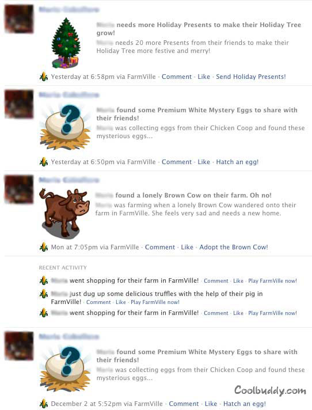Click the corn icon next to the truffles activity
The height and width of the screenshot is (410, 312).
point(44,294)
